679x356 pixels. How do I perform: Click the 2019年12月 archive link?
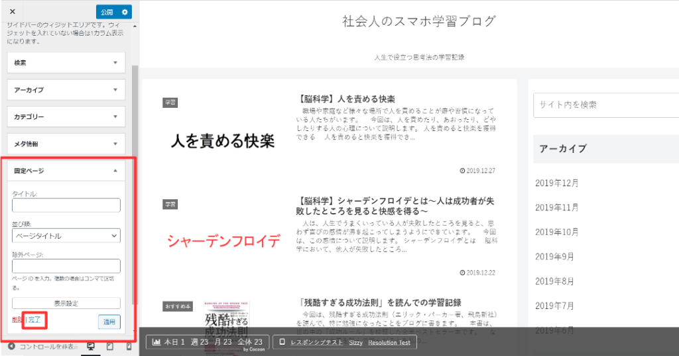[x=557, y=183]
